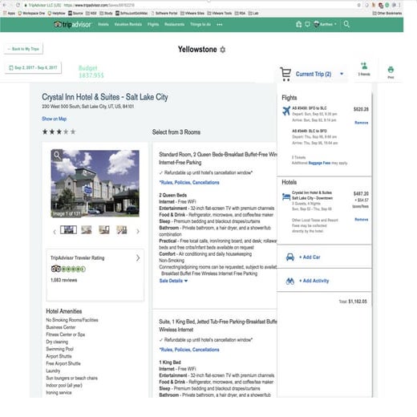417x417 pixels.
Task: Select the fourth hotel photo thumbnail
Action: [x=122, y=230]
